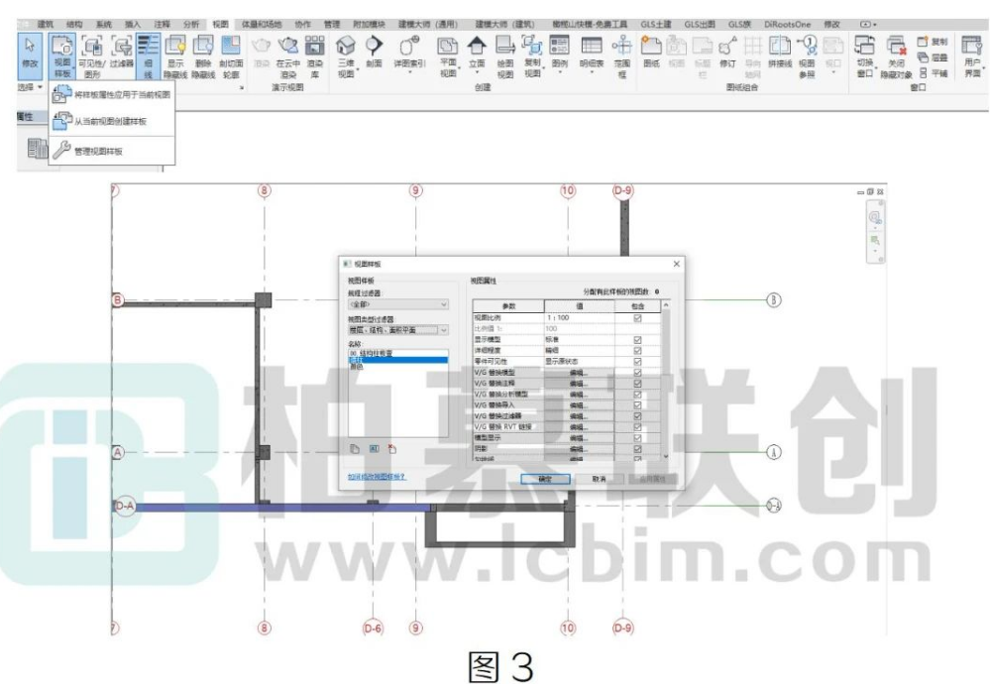Choose 将样板属性应用于当前视图 menu item

click(112, 95)
